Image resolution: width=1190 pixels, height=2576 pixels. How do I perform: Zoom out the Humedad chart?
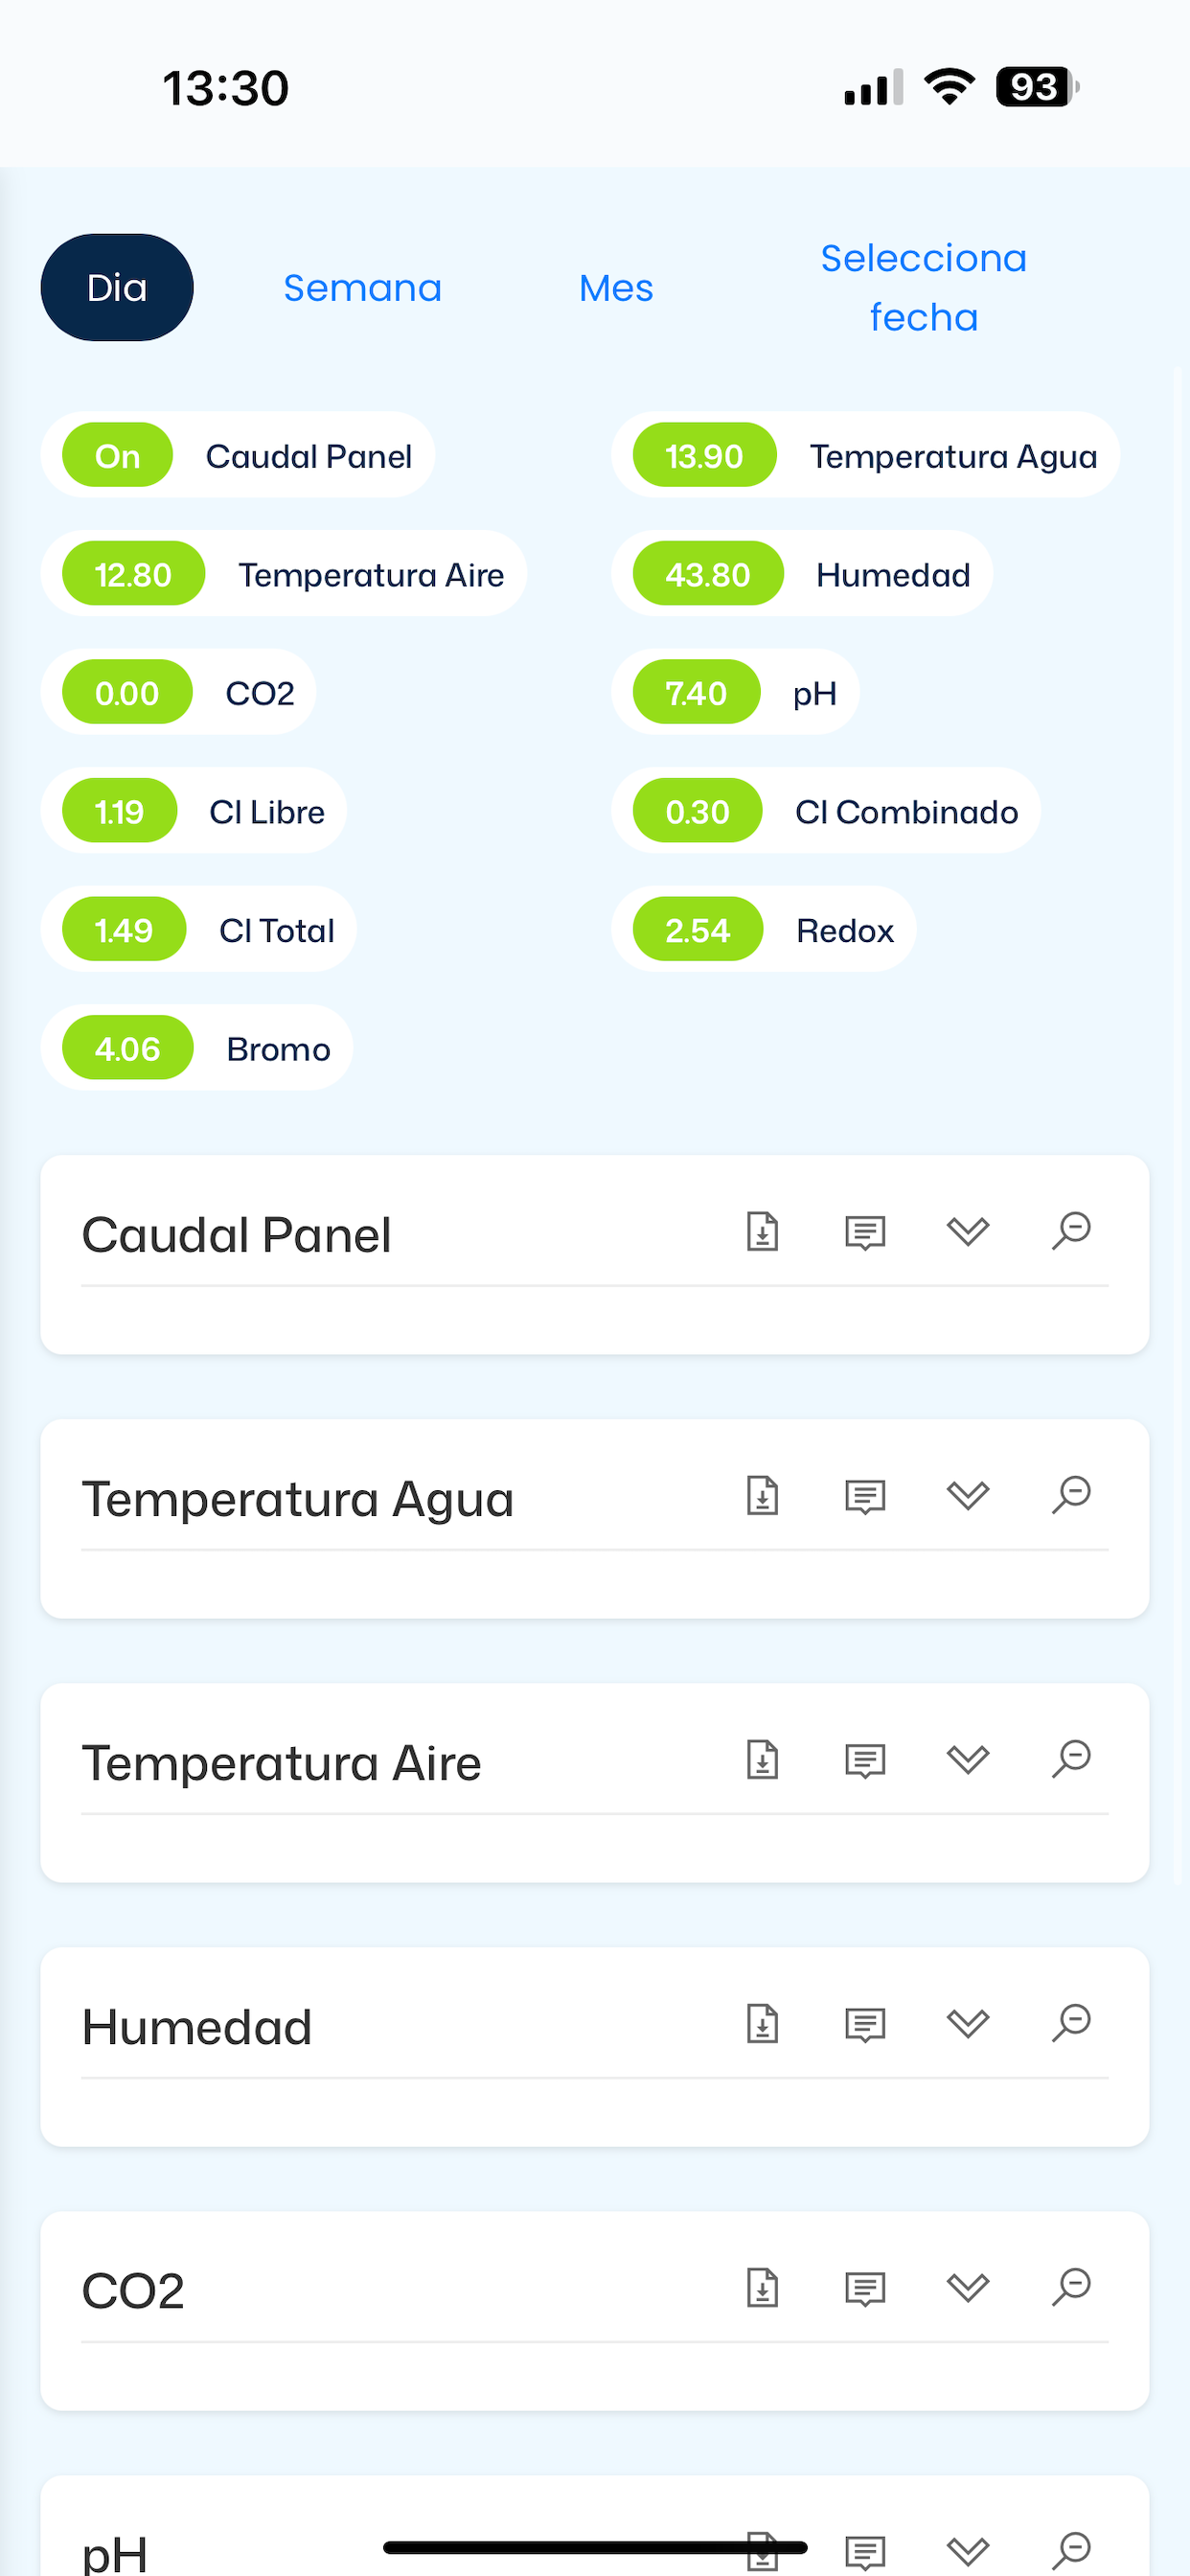click(x=1071, y=2023)
